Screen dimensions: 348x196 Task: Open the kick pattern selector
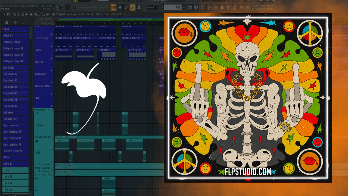[x=173, y=7]
